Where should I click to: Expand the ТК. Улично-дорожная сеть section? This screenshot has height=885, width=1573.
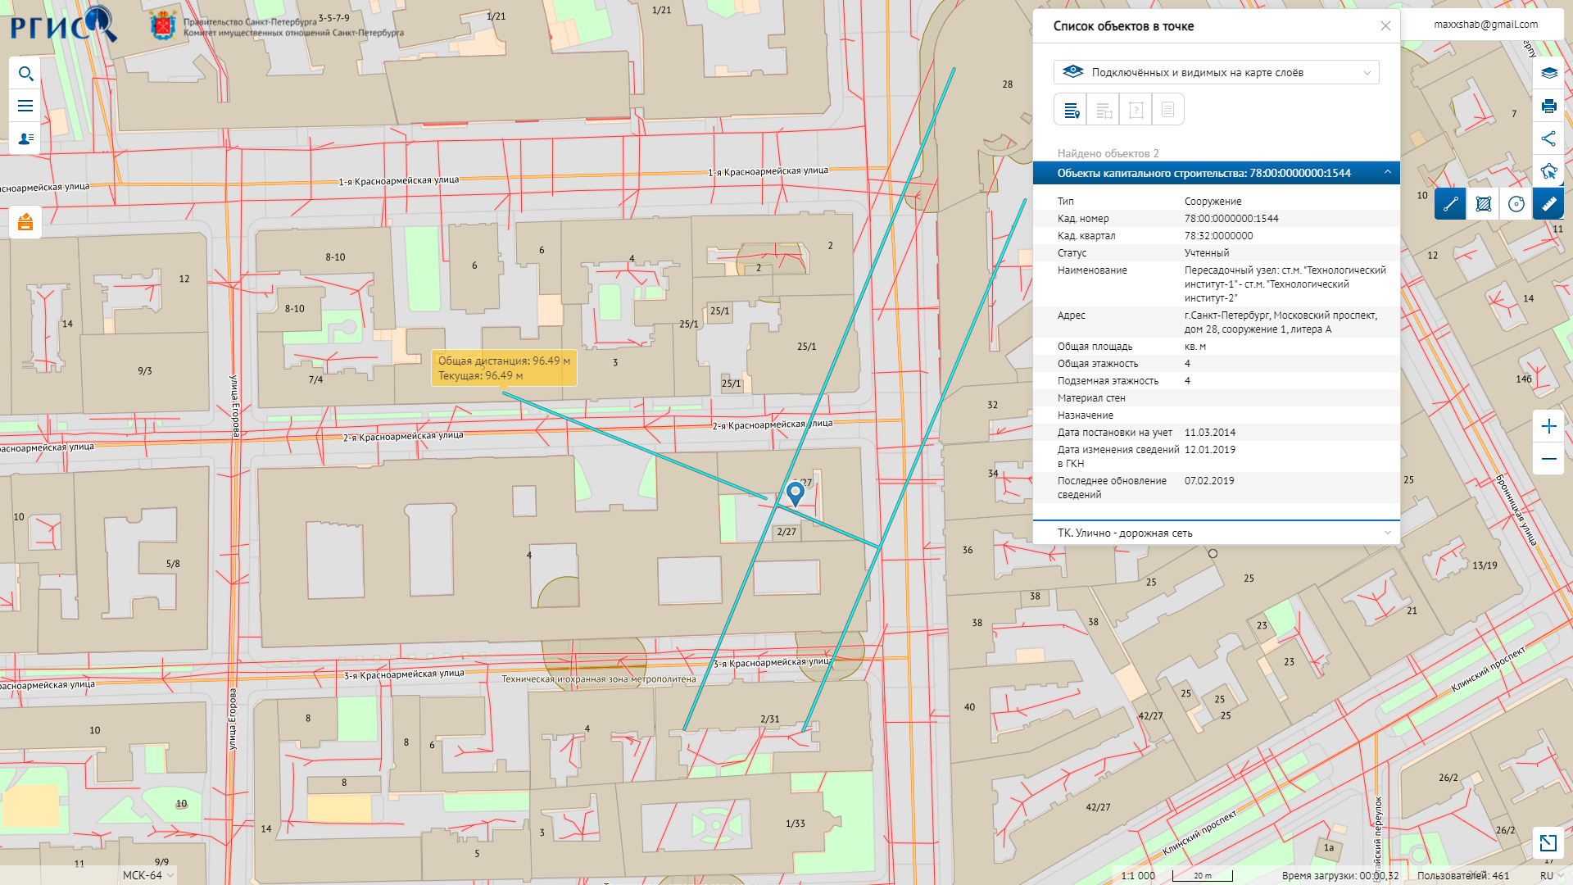point(1387,533)
